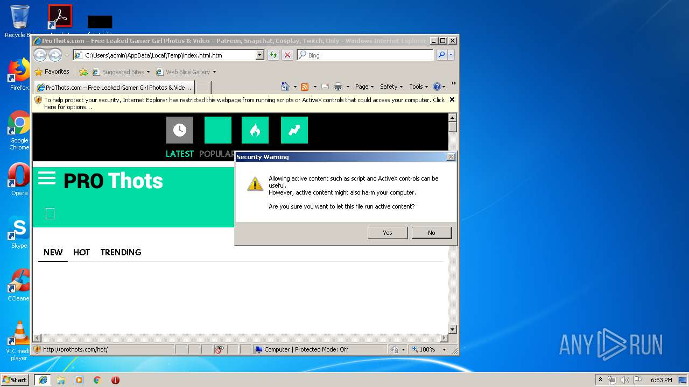Click the system tray volume icon
Screen dimensions: 689x387
[x=624, y=379]
